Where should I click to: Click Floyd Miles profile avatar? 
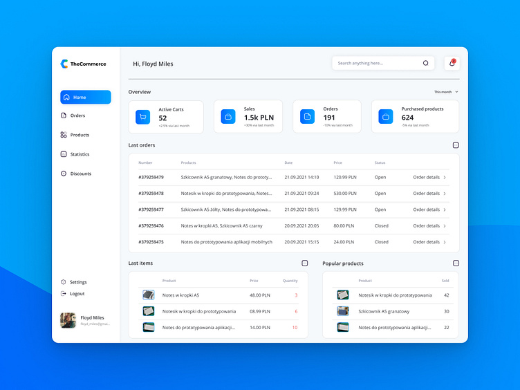tap(68, 320)
